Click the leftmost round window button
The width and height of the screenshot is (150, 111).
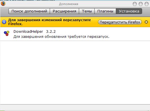[x=135, y=4]
